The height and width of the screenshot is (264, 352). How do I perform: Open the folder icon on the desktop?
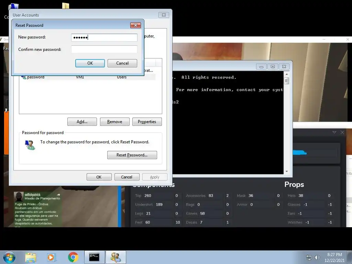(x=66, y=5)
